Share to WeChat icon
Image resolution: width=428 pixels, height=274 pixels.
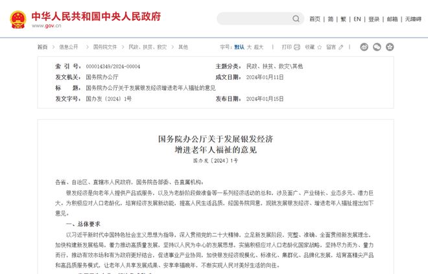click(x=377, y=47)
